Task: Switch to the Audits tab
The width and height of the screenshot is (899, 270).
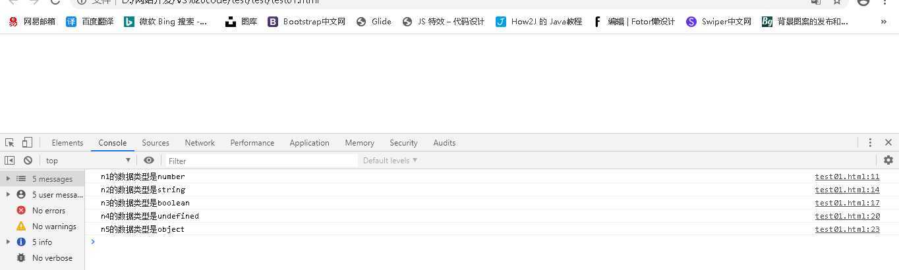Action: (444, 143)
